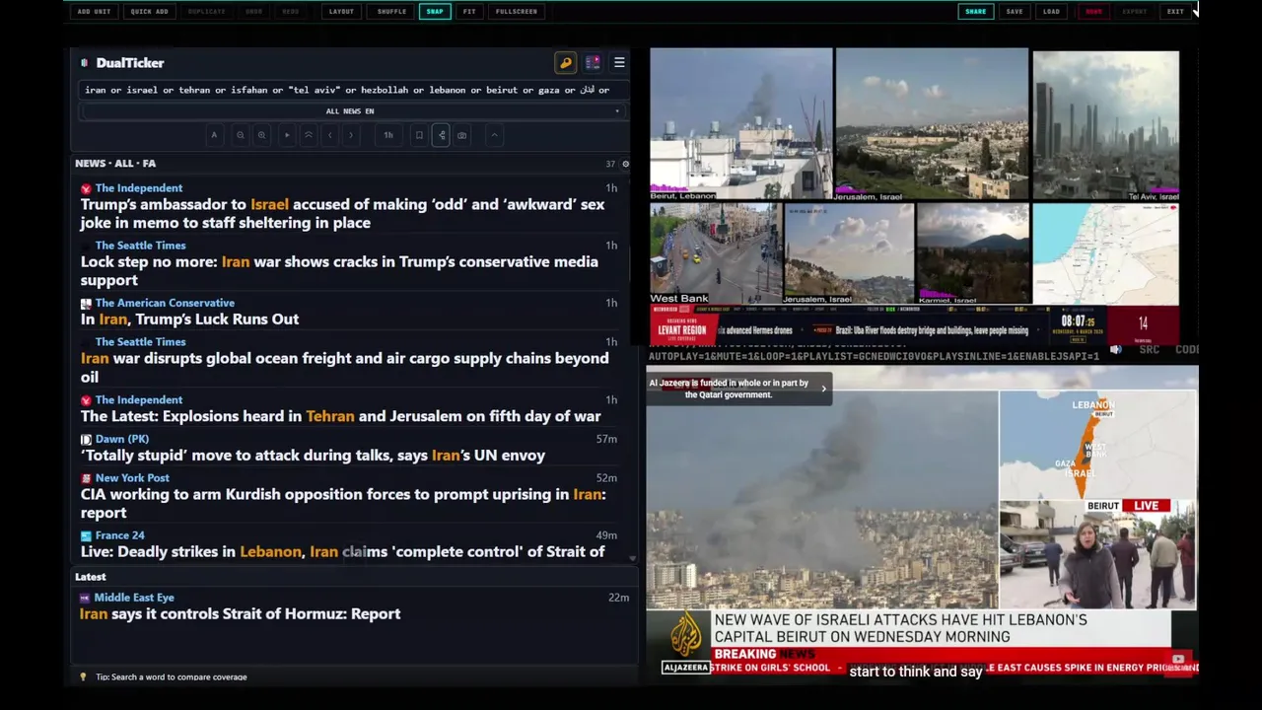Screen dimensions: 1262x710
Task: Toggle the SNAP mode button
Action: (435, 12)
